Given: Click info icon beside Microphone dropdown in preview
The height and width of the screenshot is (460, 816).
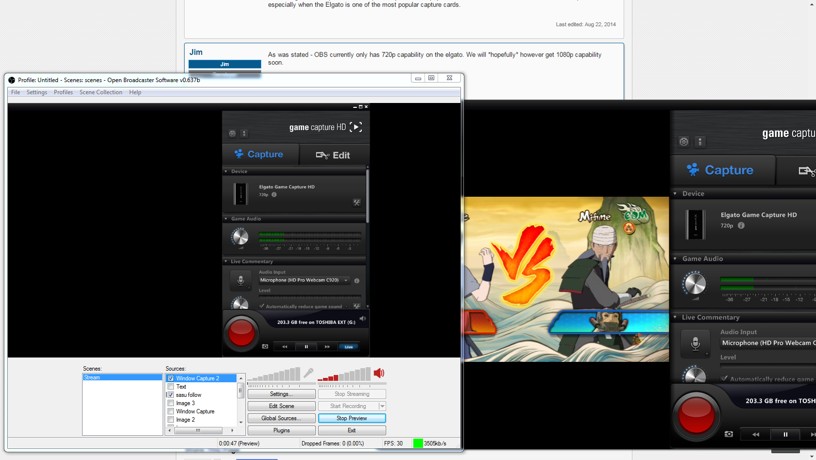Looking at the screenshot, I should point(357,281).
